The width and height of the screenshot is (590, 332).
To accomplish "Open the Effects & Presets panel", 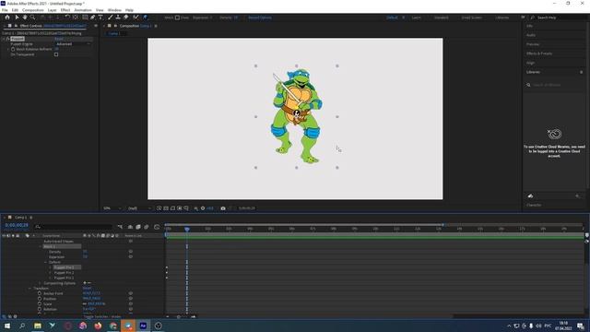I will click(x=539, y=53).
